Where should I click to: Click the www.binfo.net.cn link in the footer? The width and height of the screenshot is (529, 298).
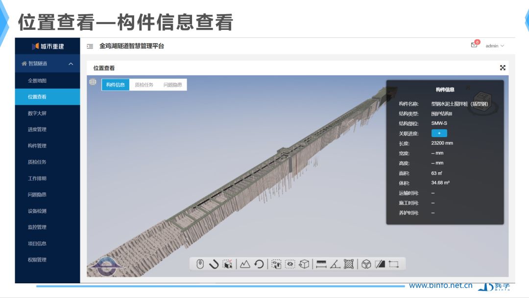tap(441, 286)
